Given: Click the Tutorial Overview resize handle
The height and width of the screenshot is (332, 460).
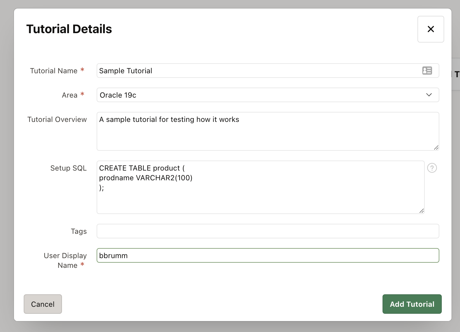Looking at the screenshot, I should (436, 147).
